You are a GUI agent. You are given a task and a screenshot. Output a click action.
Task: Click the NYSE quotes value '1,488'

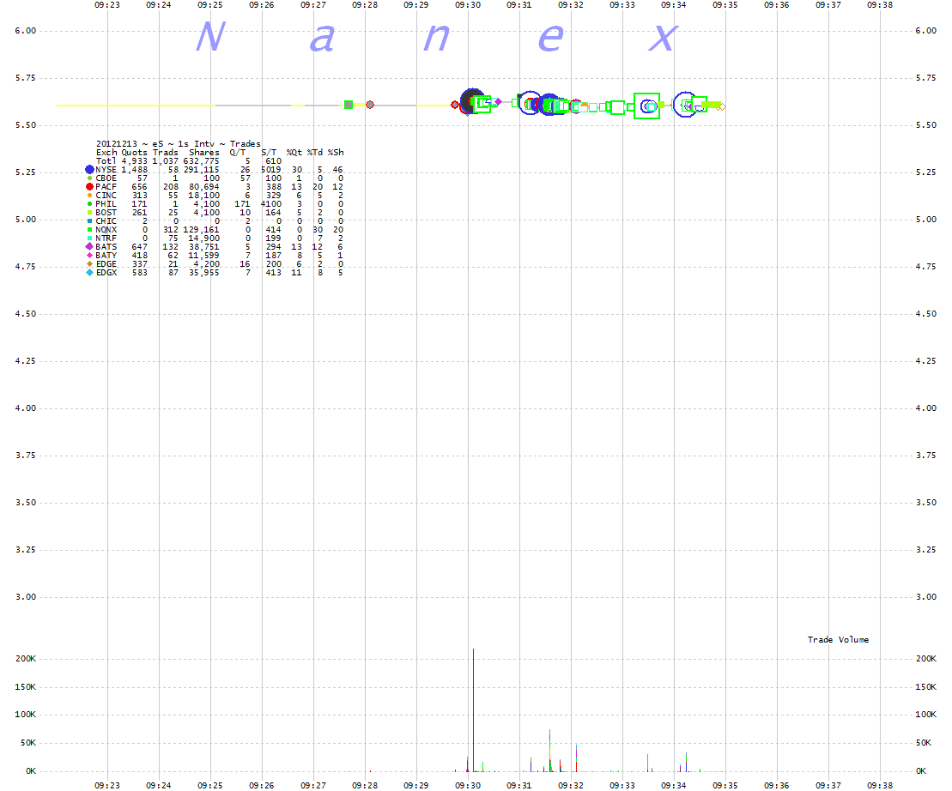pyautogui.click(x=134, y=169)
